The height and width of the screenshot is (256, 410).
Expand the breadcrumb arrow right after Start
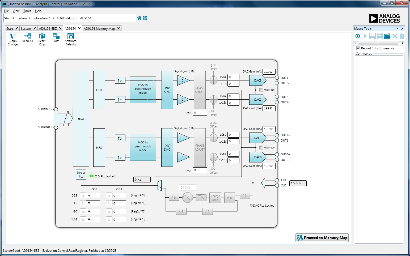coord(14,18)
